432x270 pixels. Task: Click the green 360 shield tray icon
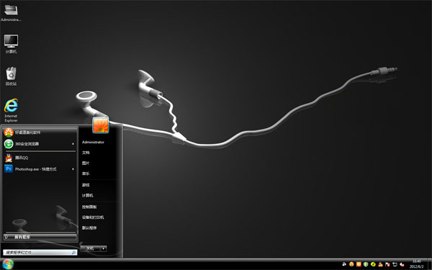[x=366, y=264]
